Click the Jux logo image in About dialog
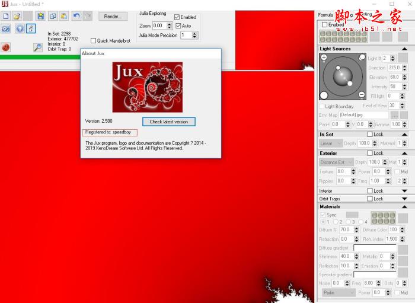 tap(148, 87)
